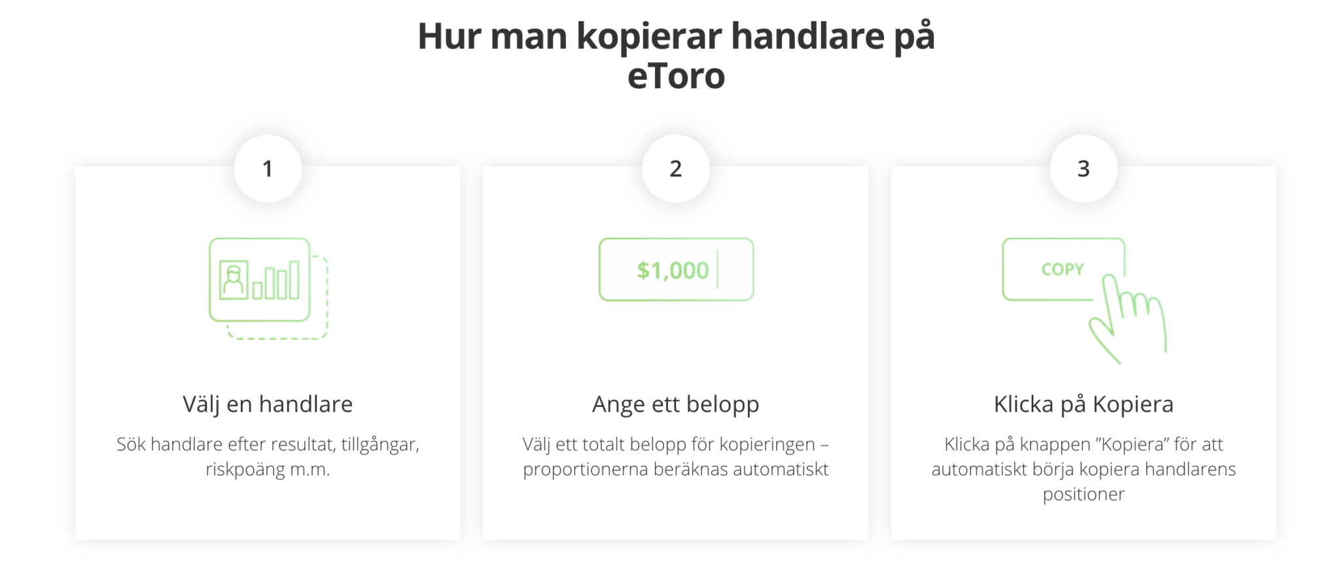1340x575 pixels.
Task: Select the step 2 number circle
Action: point(676,169)
